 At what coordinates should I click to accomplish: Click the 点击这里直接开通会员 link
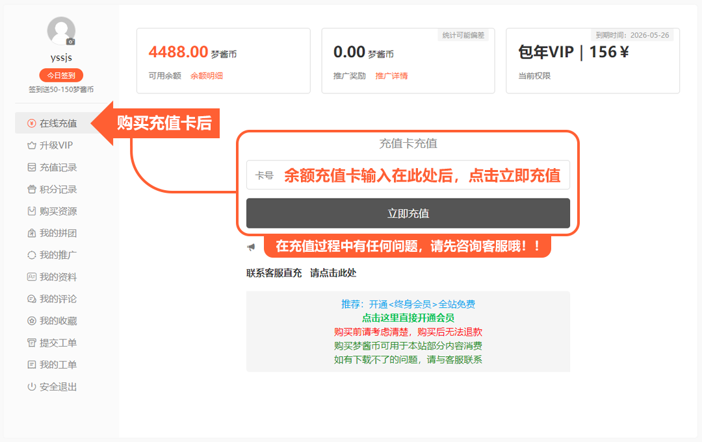(x=408, y=318)
